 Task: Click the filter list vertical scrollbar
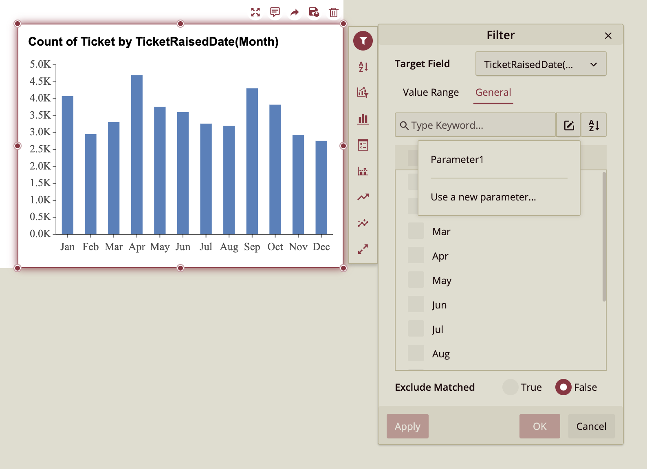(604, 236)
